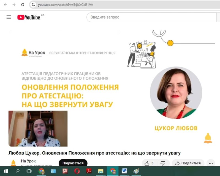
Task: Focus the Введите запрос search field
Action: pos(151,17)
